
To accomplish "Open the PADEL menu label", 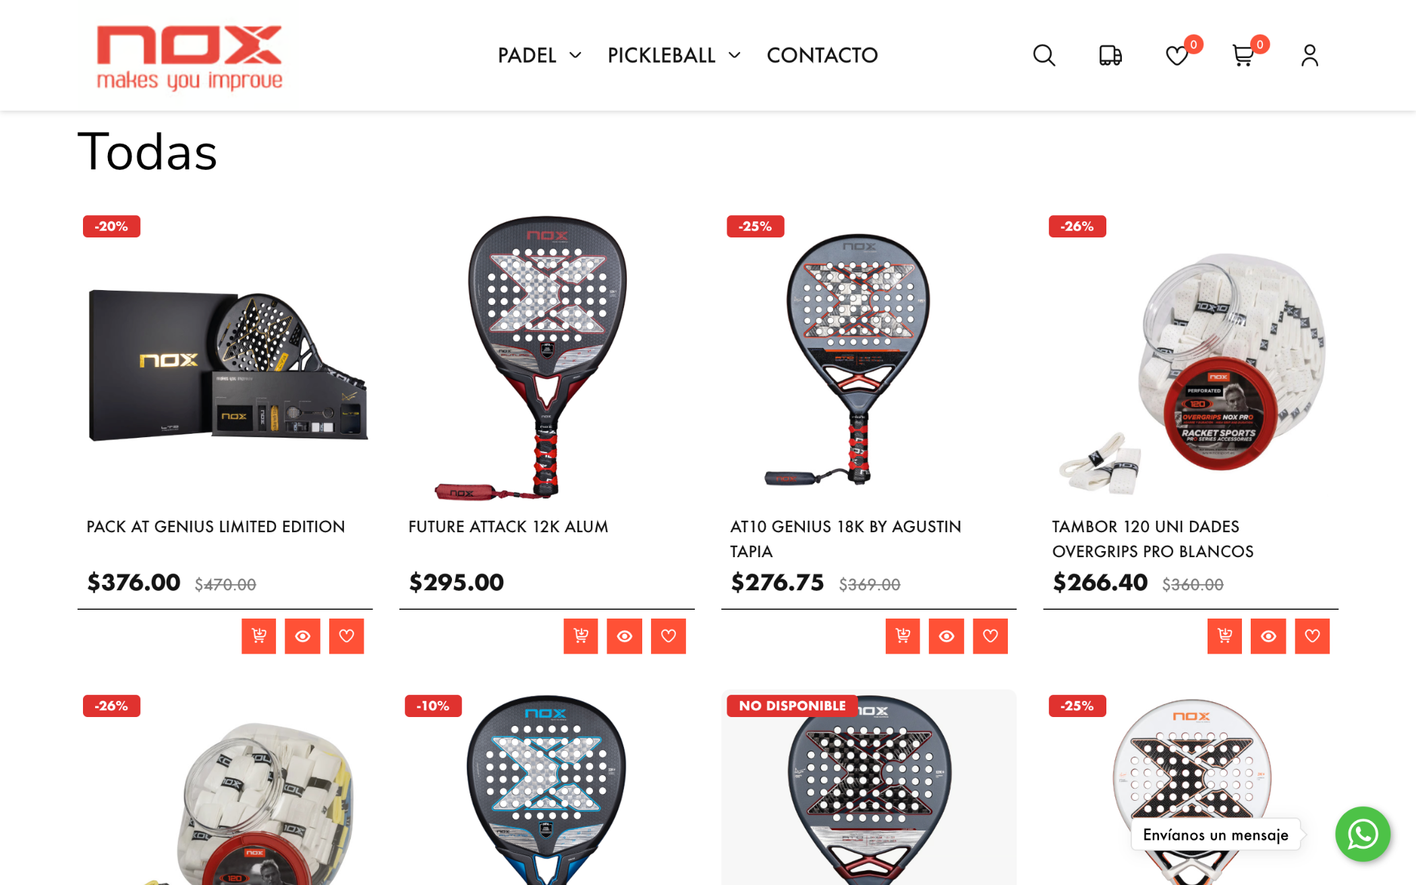I will [x=527, y=55].
